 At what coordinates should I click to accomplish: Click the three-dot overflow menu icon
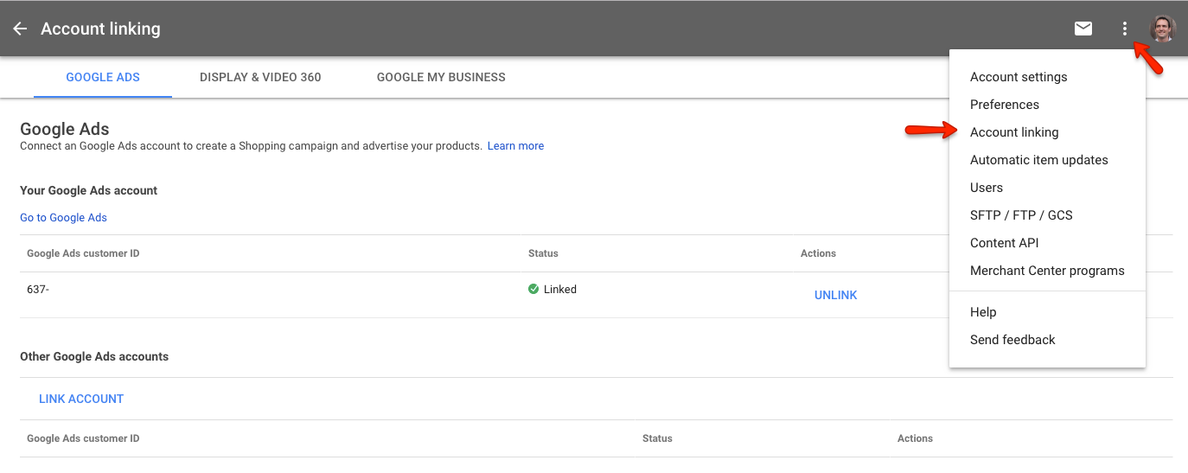1124,29
